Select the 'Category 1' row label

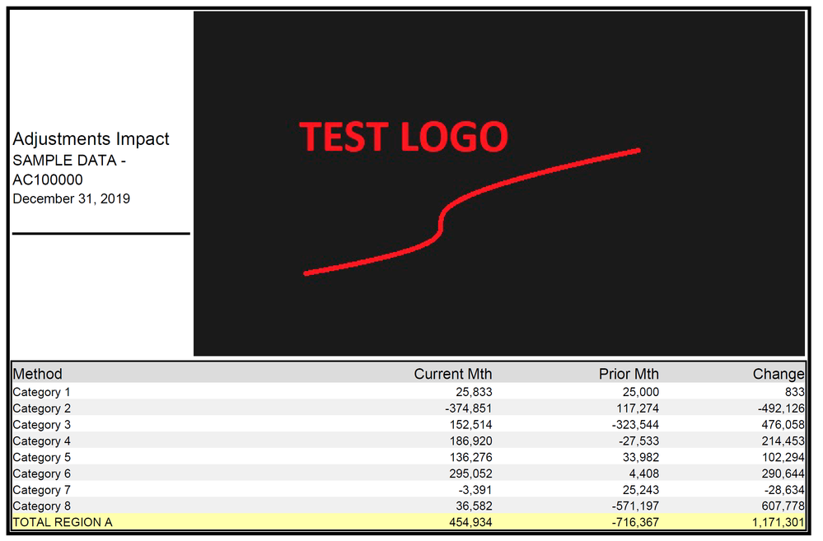coord(41,392)
